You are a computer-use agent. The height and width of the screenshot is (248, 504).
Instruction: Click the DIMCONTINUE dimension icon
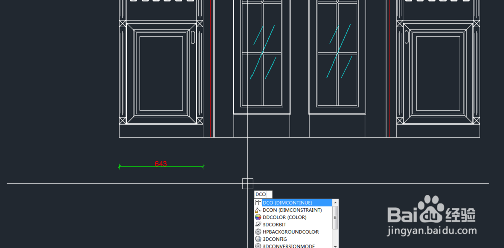(258, 203)
